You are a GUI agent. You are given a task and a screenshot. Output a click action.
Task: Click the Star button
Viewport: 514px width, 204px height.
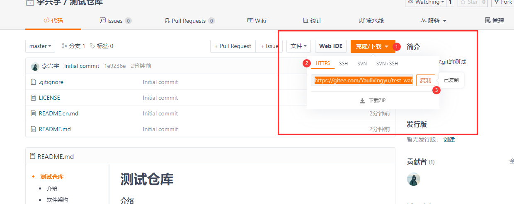[469, 2]
